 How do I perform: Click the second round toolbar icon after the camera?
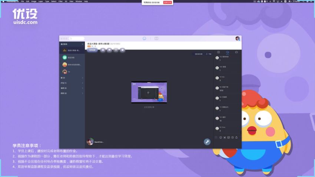[109, 50]
